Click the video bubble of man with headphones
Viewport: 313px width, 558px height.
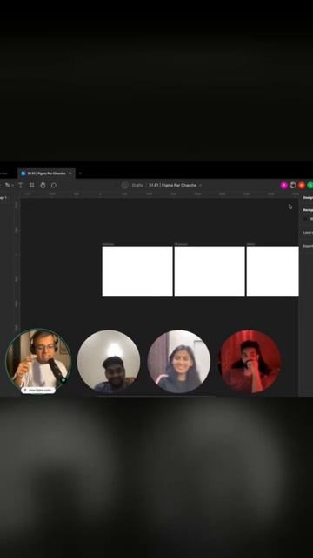pyautogui.click(x=38, y=360)
